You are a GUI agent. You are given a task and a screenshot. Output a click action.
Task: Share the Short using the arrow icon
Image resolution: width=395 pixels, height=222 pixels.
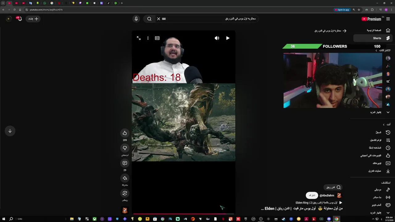click(x=125, y=178)
